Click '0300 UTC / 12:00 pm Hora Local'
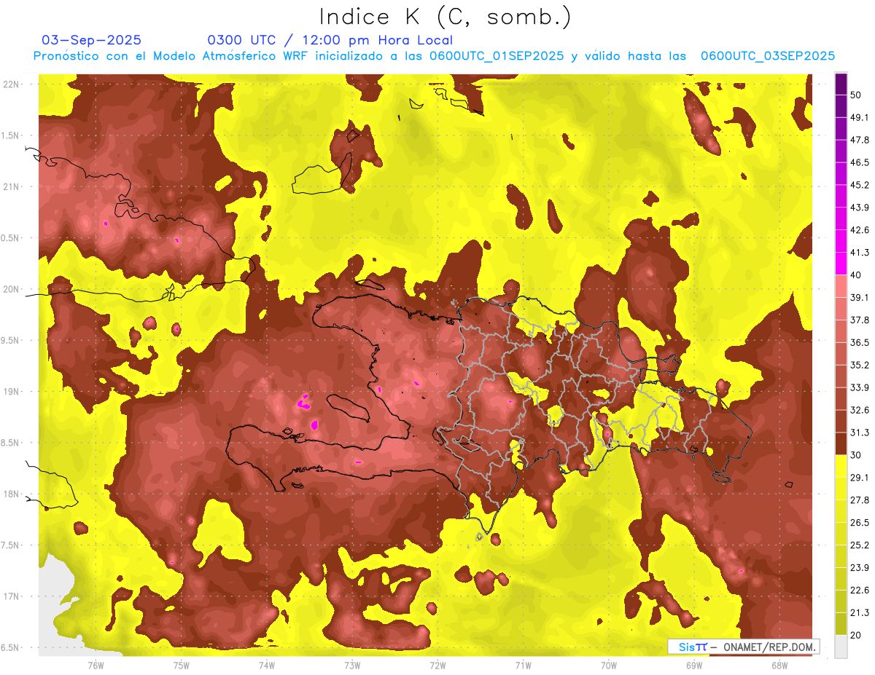 coord(330,40)
